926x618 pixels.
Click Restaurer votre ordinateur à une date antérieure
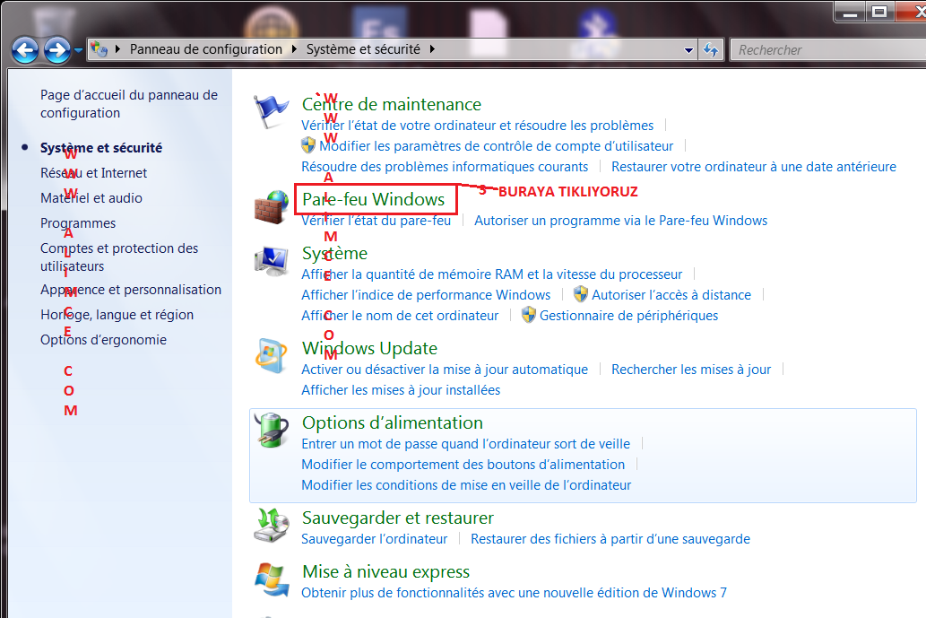click(754, 167)
